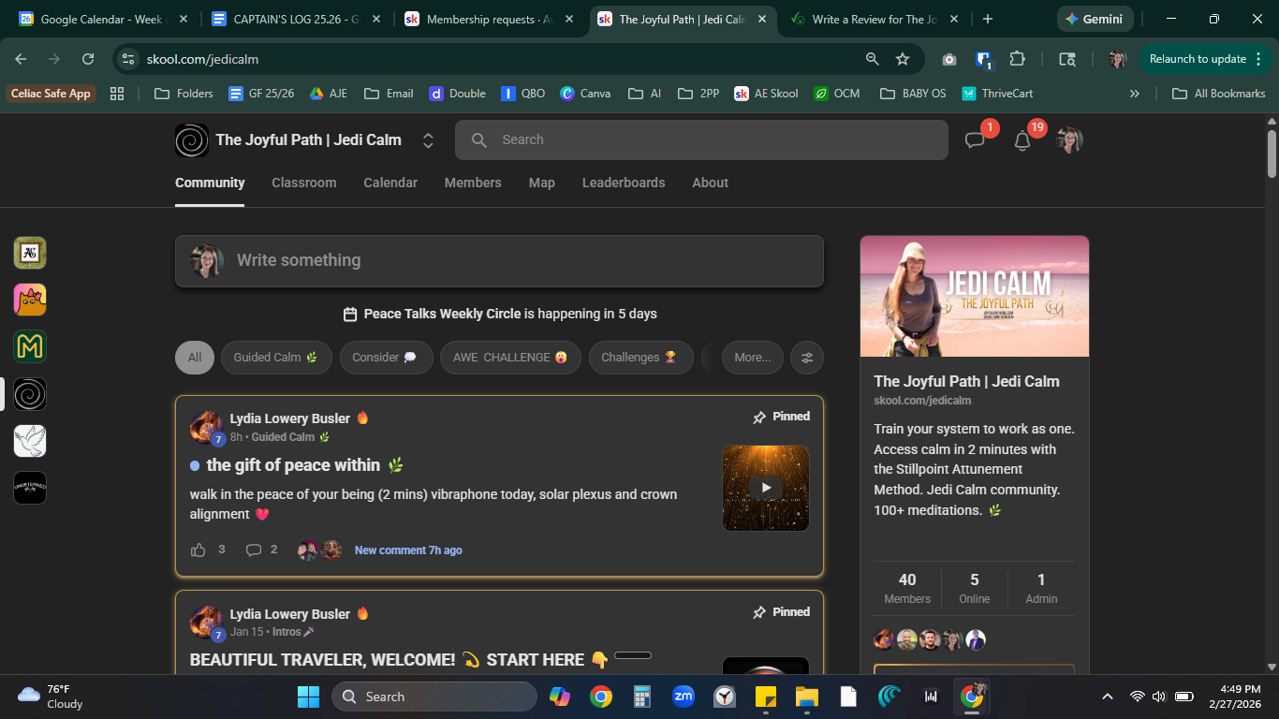Expand the community switcher arrows
This screenshot has width=1279, height=719.
[428, 140]
